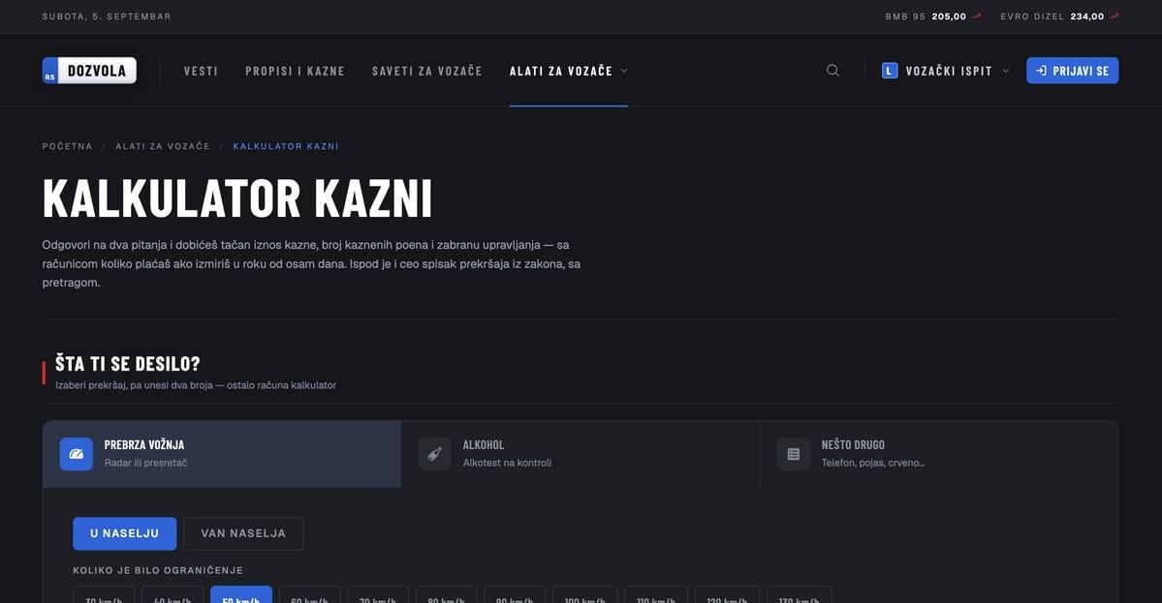The width and height of the screenshot is (1162, 603).
Task: Expand the Alati za vozače chevron
Action: (x=624, y=71)
